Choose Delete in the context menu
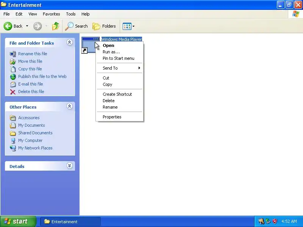The width and height of the screenshot is (303, 227). tap(120, 101)
